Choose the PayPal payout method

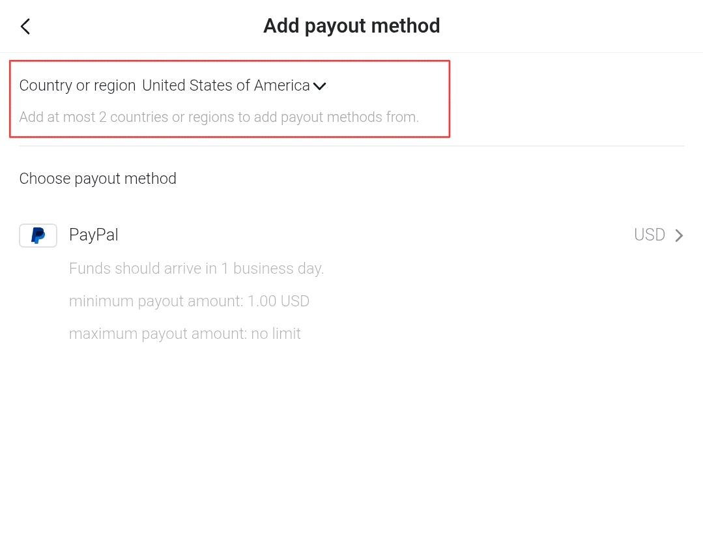click(x=352, y=235)
